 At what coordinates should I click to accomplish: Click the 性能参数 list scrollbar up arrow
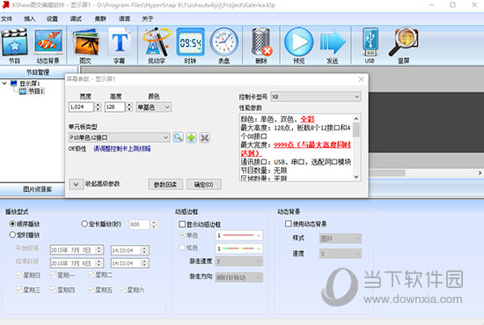click(356, 119)
